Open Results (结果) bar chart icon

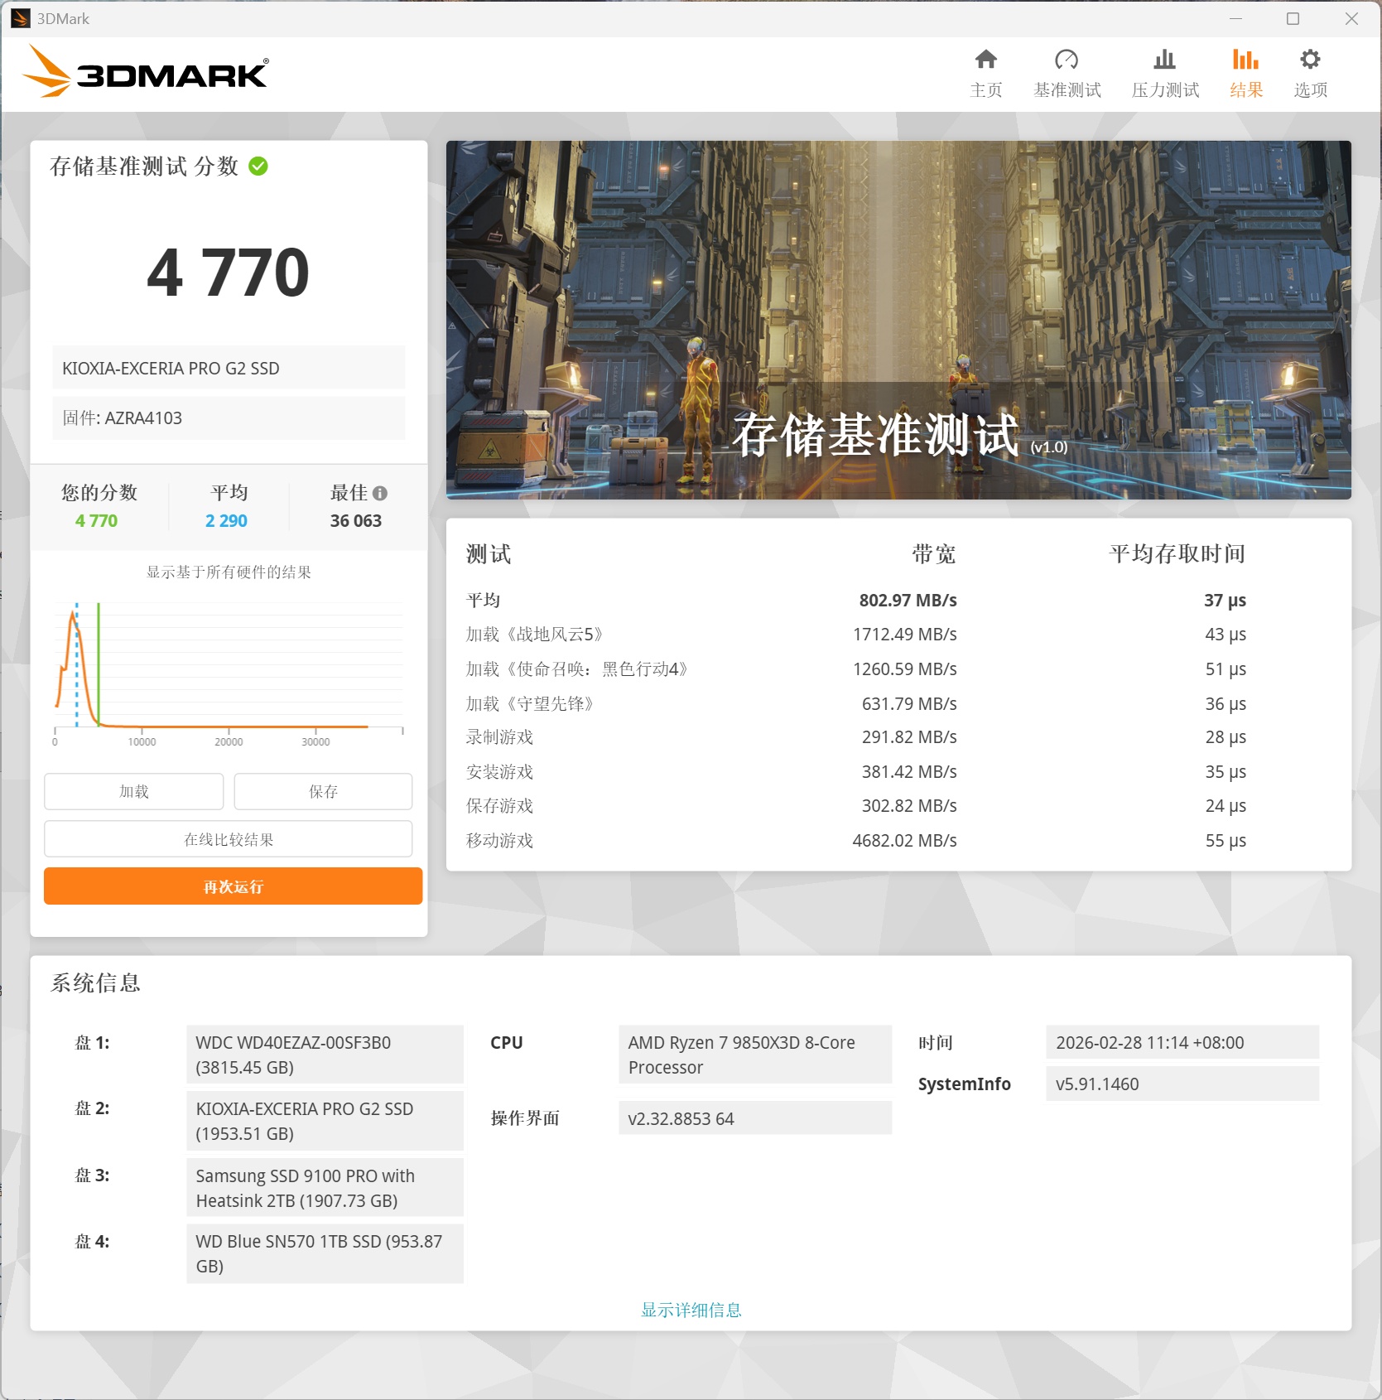click(1245, 60)
